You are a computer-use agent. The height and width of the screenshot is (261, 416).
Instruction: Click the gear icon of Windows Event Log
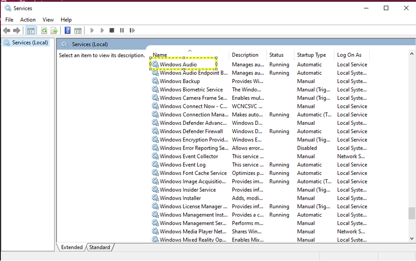tap(155, 164)
